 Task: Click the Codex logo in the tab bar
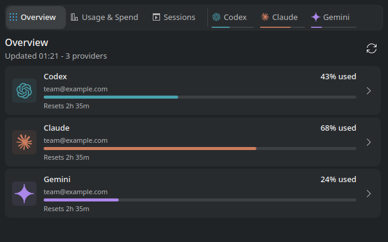point(216,17)
